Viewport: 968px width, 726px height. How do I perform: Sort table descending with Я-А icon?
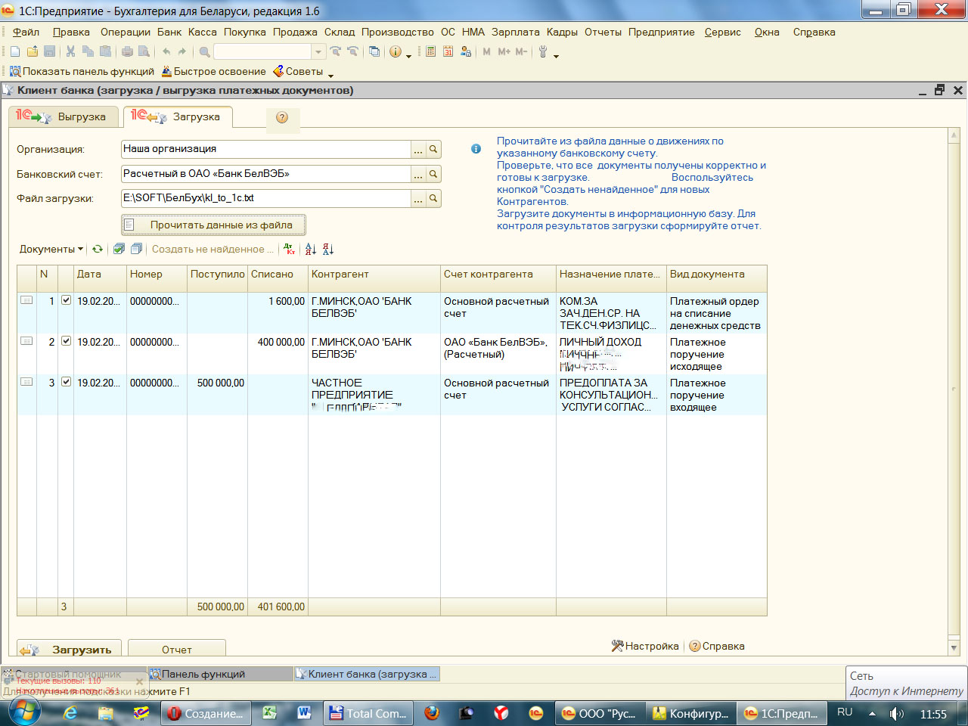[x=328, y=249]
